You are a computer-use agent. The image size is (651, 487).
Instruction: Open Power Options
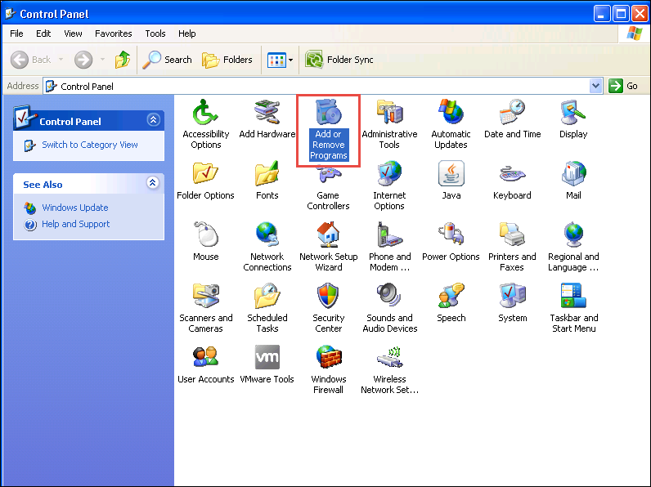click(451, 235)
